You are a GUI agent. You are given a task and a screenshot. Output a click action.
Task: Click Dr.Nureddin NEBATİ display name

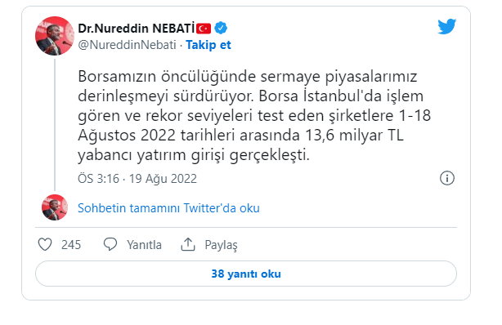pos(136,28)
